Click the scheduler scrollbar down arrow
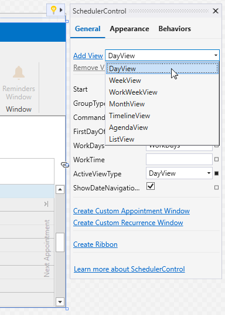 [60, 301]
